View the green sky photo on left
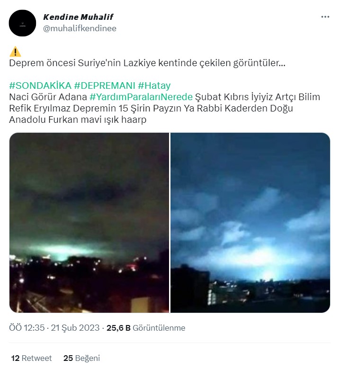This screenshot has height=368, width=340. [89, 223]
